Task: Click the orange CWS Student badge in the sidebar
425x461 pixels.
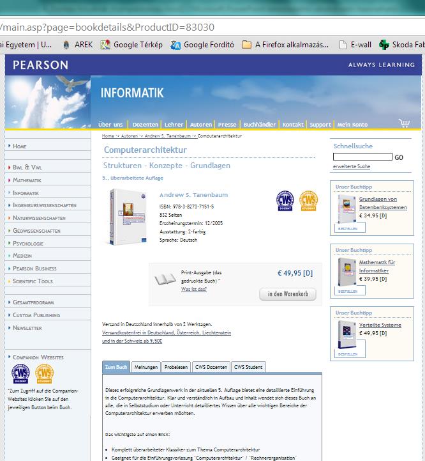Action: [44, 373]
